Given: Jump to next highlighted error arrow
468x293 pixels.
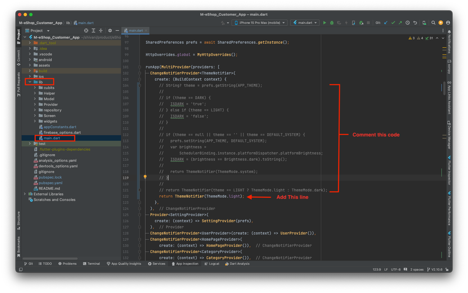Looking at the screenshot, I should tap(443, 38).
